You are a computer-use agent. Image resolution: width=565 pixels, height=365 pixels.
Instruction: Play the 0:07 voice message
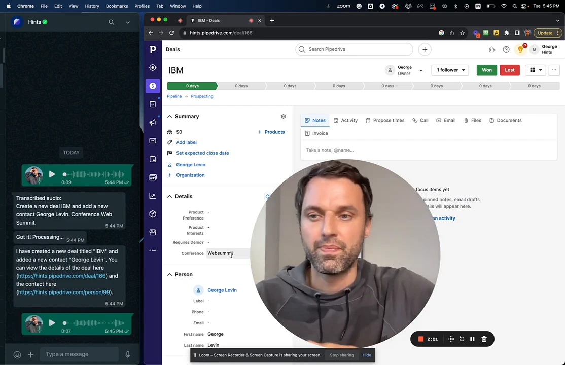click(52, 323)
